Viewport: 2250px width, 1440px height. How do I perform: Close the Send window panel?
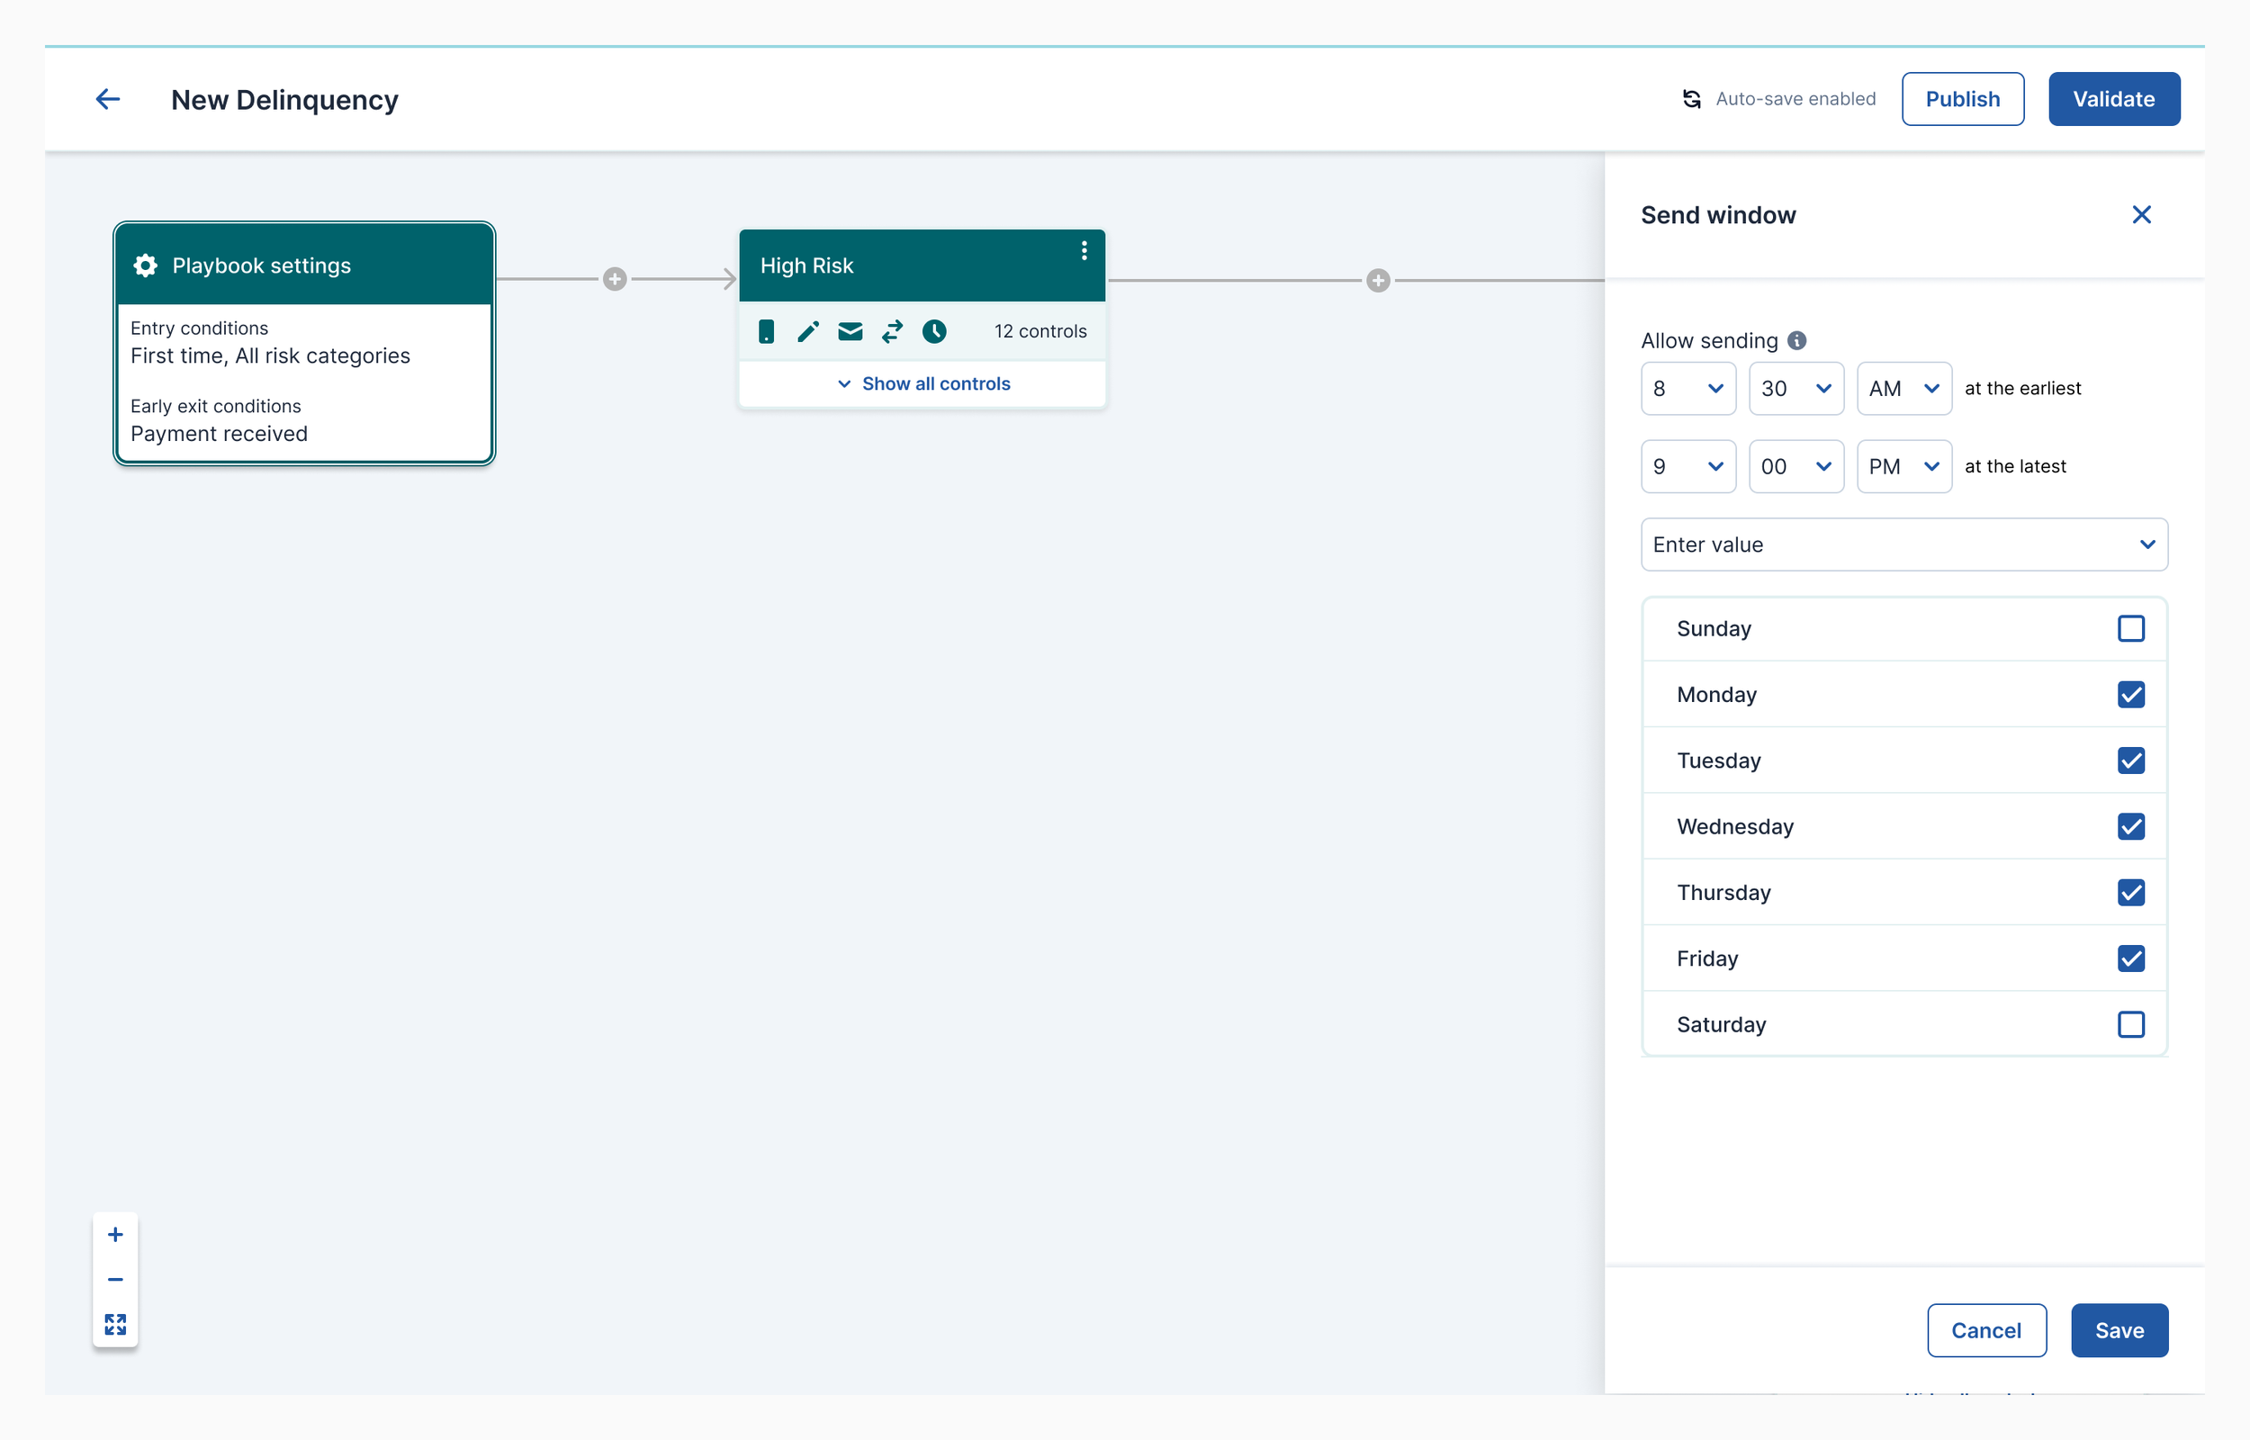coord(2140,215)
